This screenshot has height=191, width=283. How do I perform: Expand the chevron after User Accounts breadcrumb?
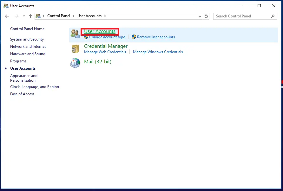(x=105, y=16)
